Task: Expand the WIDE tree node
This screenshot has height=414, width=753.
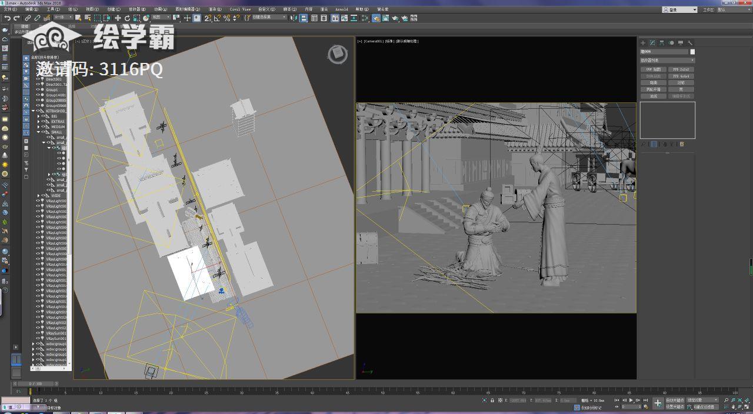Action: click(x=38, y=196)
